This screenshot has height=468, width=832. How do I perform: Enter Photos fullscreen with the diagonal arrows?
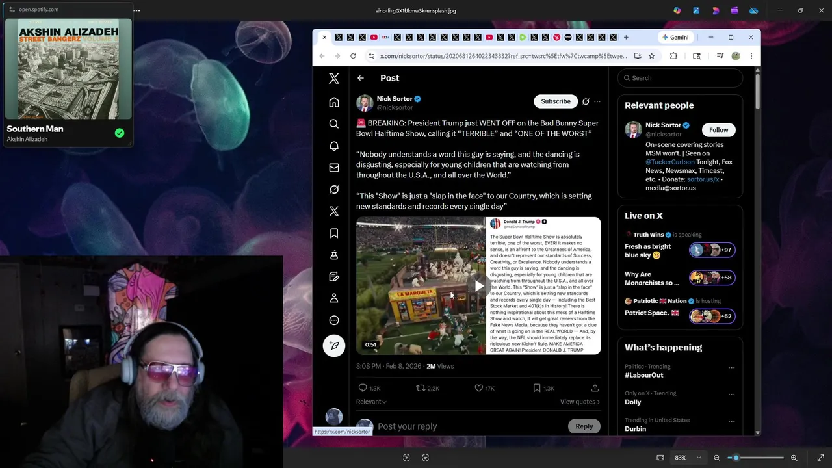point(820,458)
